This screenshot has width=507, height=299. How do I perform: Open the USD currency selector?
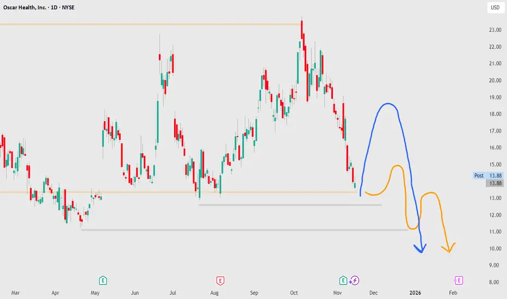pos(495,8)
